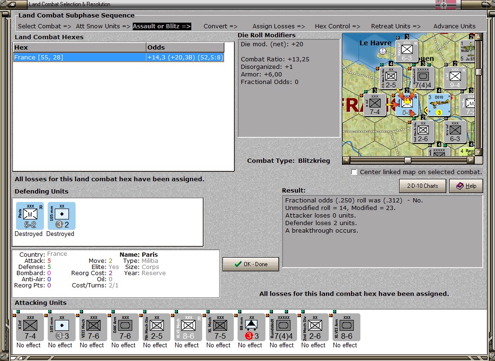The image size is (495, 361).
Task: Click the 2-5 mech division map counter
Action: point(391,78)
